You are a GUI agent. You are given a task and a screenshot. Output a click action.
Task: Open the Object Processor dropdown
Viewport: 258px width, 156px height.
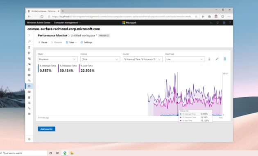pos(58,59)
